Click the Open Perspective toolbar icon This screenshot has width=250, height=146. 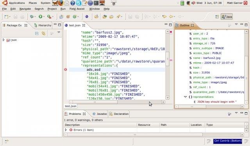click(x=217, y=17)
